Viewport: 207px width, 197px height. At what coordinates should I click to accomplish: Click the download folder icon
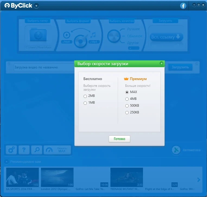coord(38,34)
